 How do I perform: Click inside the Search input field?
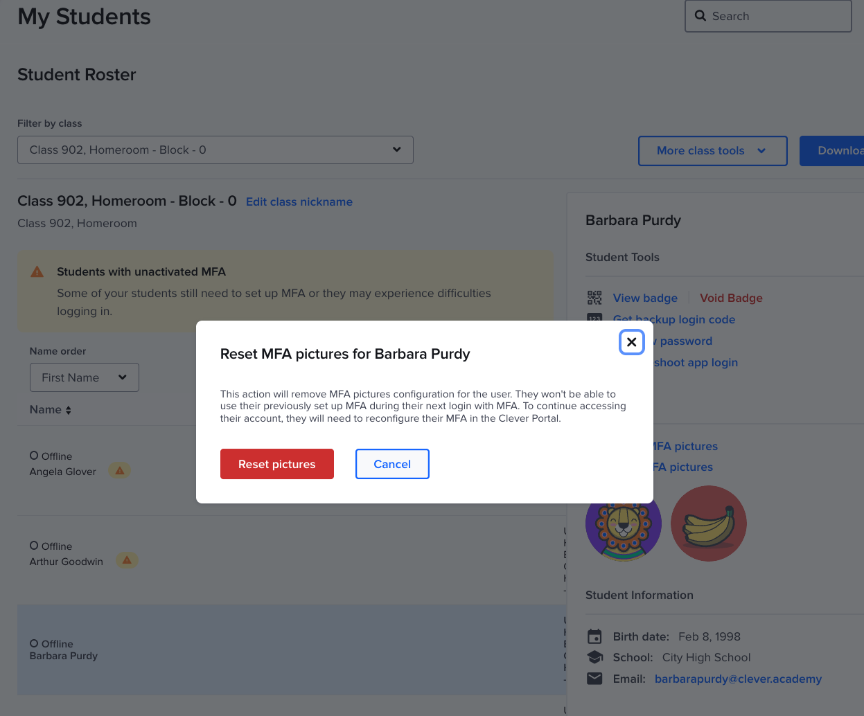point(769,15)
